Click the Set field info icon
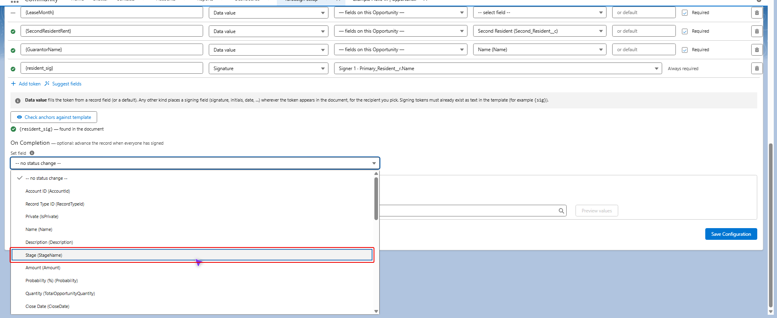Viewport: 777px width, 318px height. coord(32,153)
